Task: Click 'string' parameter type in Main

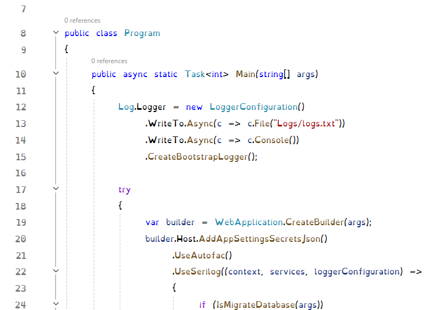Action: click(271, 74)
